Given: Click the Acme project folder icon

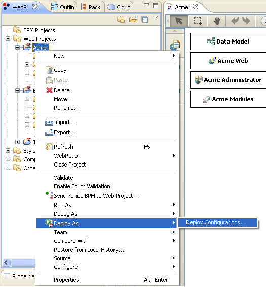Looking at the screenshot, I should click(x=27, y=47).
